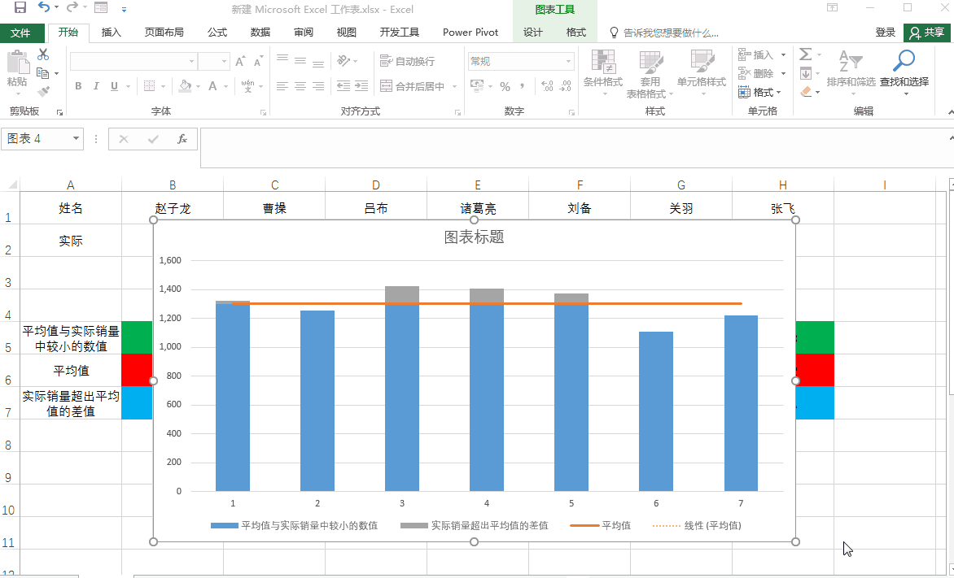Click the 登录 sign in link
This screenshot has width=954, height=578.
coord(886,33)
